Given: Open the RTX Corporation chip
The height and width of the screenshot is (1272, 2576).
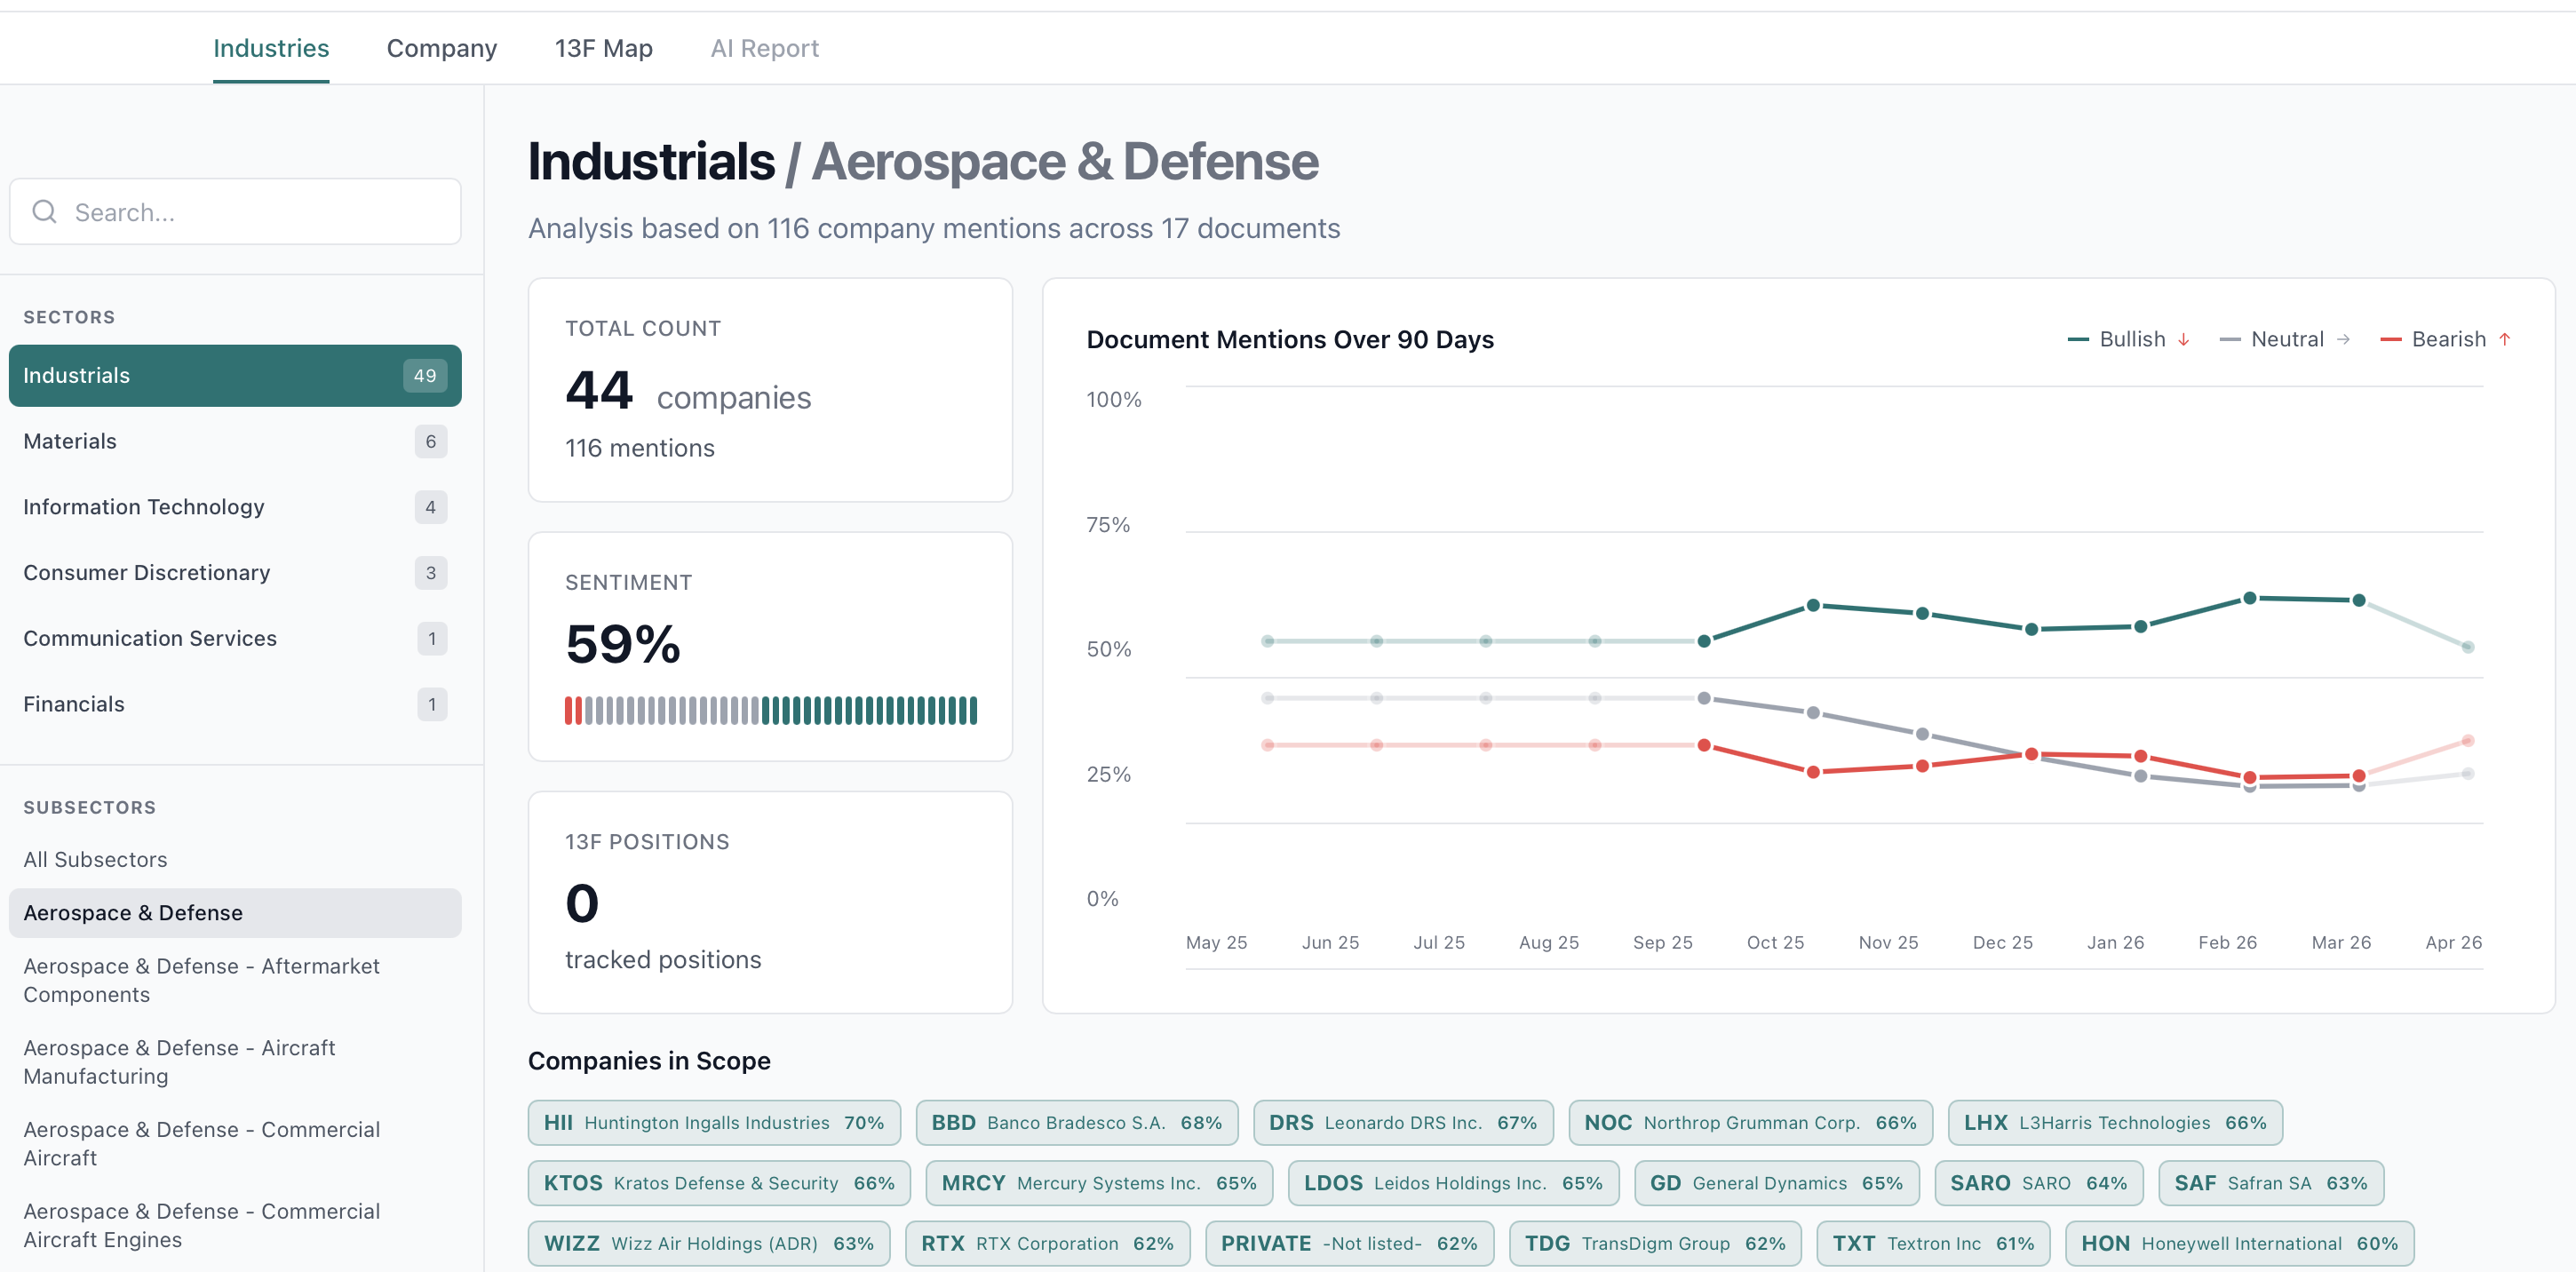Looking at the screenshot, I should click(1047, 1243).
